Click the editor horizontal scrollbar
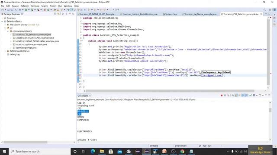Viewport: 277px width, 155px height. click(170, 91)
